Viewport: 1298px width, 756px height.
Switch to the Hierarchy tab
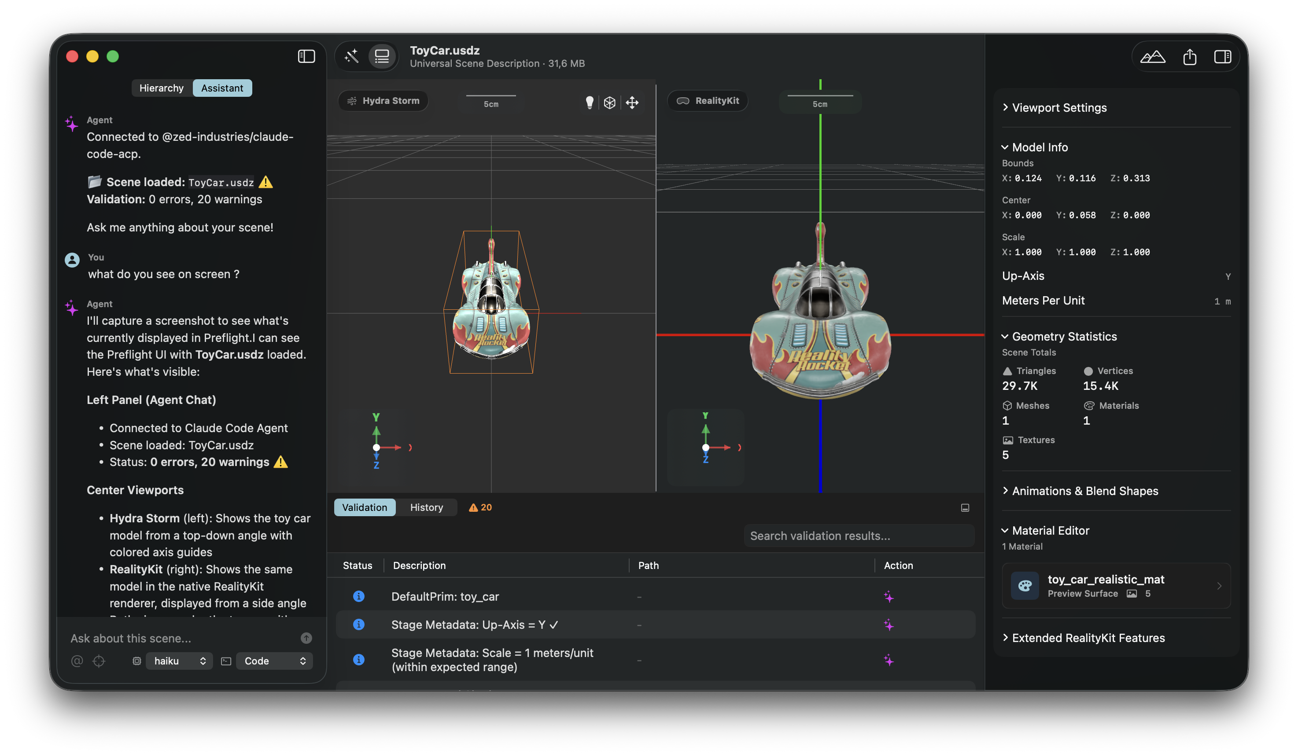tap(162, 88)
